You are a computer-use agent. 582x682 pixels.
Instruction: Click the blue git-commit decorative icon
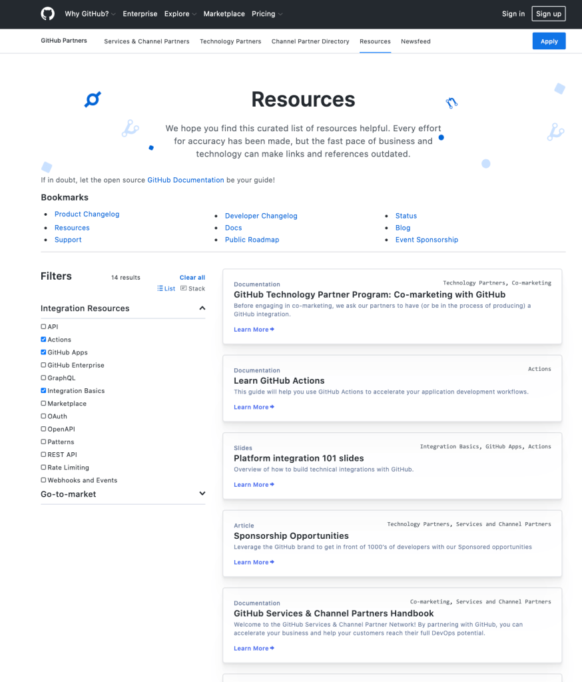[x=92, y=100]
